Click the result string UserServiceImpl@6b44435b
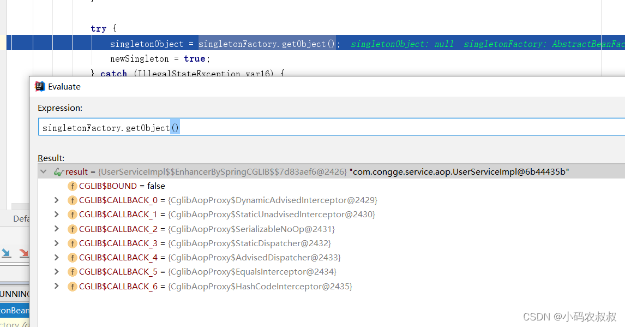This screenshot has width=625, height=327. pyautogui.click(x=459, y=172)
